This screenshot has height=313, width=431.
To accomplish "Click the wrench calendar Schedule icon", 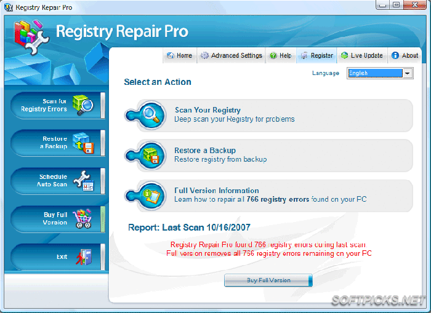I will point(84,181).
